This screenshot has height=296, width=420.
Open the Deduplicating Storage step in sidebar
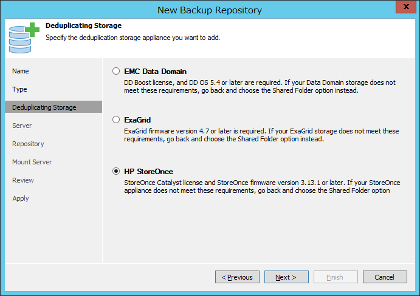tap(53, 107)
